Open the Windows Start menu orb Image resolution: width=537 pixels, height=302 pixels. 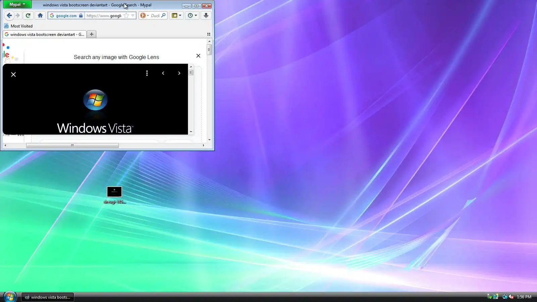tap(10, 297)
